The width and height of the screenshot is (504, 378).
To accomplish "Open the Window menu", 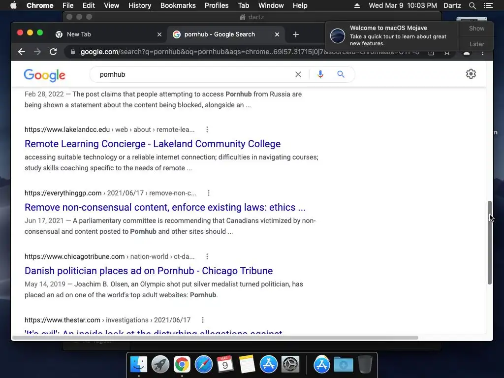I will 271,5.
